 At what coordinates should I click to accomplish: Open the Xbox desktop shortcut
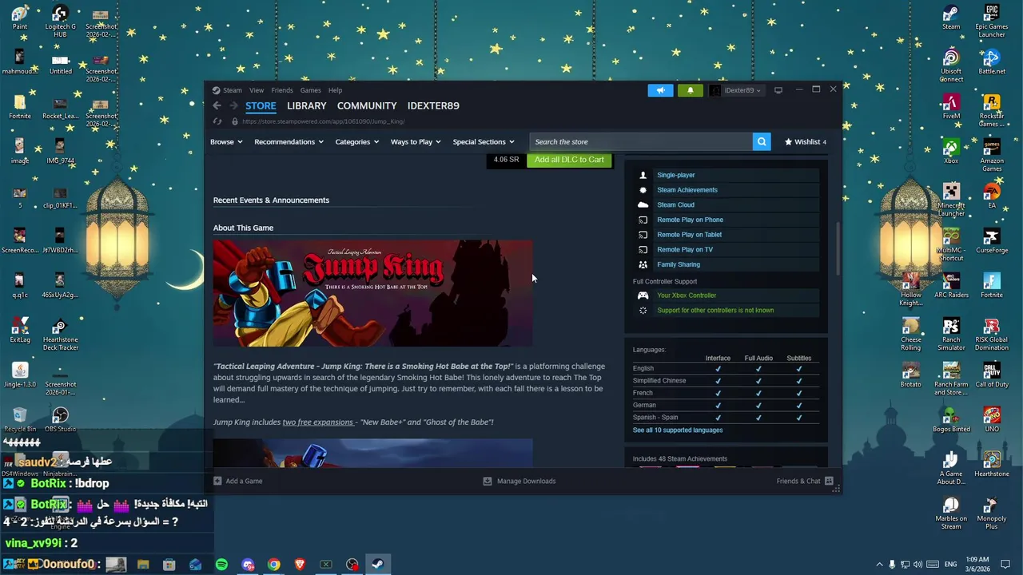(x=951, y=152)
